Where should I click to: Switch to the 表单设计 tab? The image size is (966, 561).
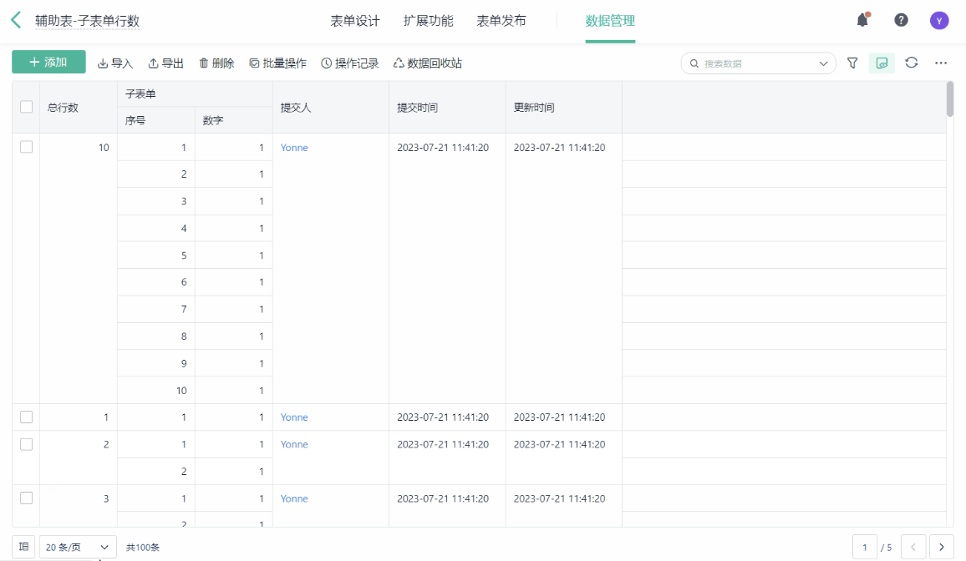[355, 21]
